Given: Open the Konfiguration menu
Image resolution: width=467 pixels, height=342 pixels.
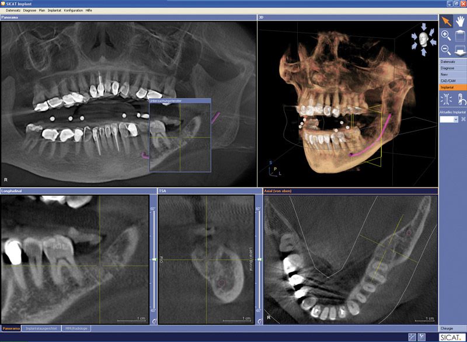Looking at the screenshot, I should coord(73,11).
